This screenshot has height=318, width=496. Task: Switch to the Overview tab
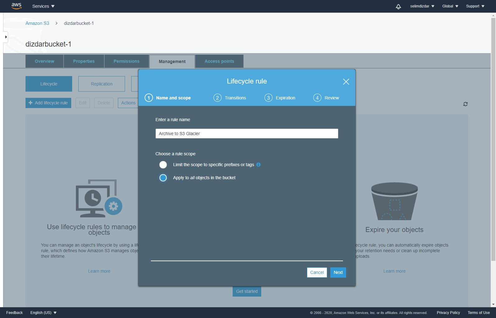tap(44, 61)
